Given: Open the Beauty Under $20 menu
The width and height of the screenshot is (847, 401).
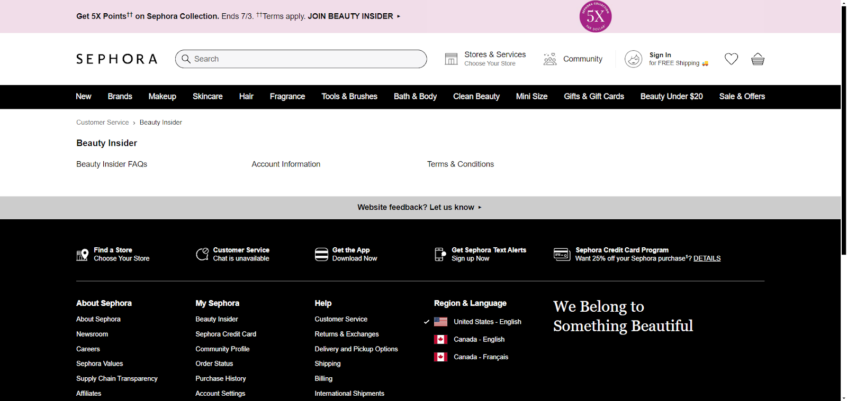Looking at the screenshot, I should (x=671, y=97).
